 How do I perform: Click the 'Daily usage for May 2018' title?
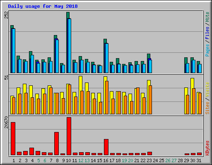tap(43, 6)
